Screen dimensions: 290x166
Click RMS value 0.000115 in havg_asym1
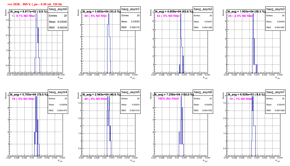click(x=135, y=27)
